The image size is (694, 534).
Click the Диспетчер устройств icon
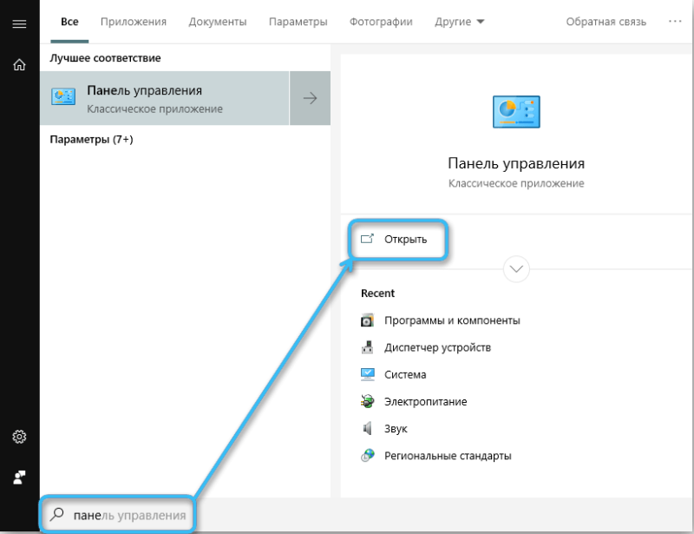tap(367, 347)
